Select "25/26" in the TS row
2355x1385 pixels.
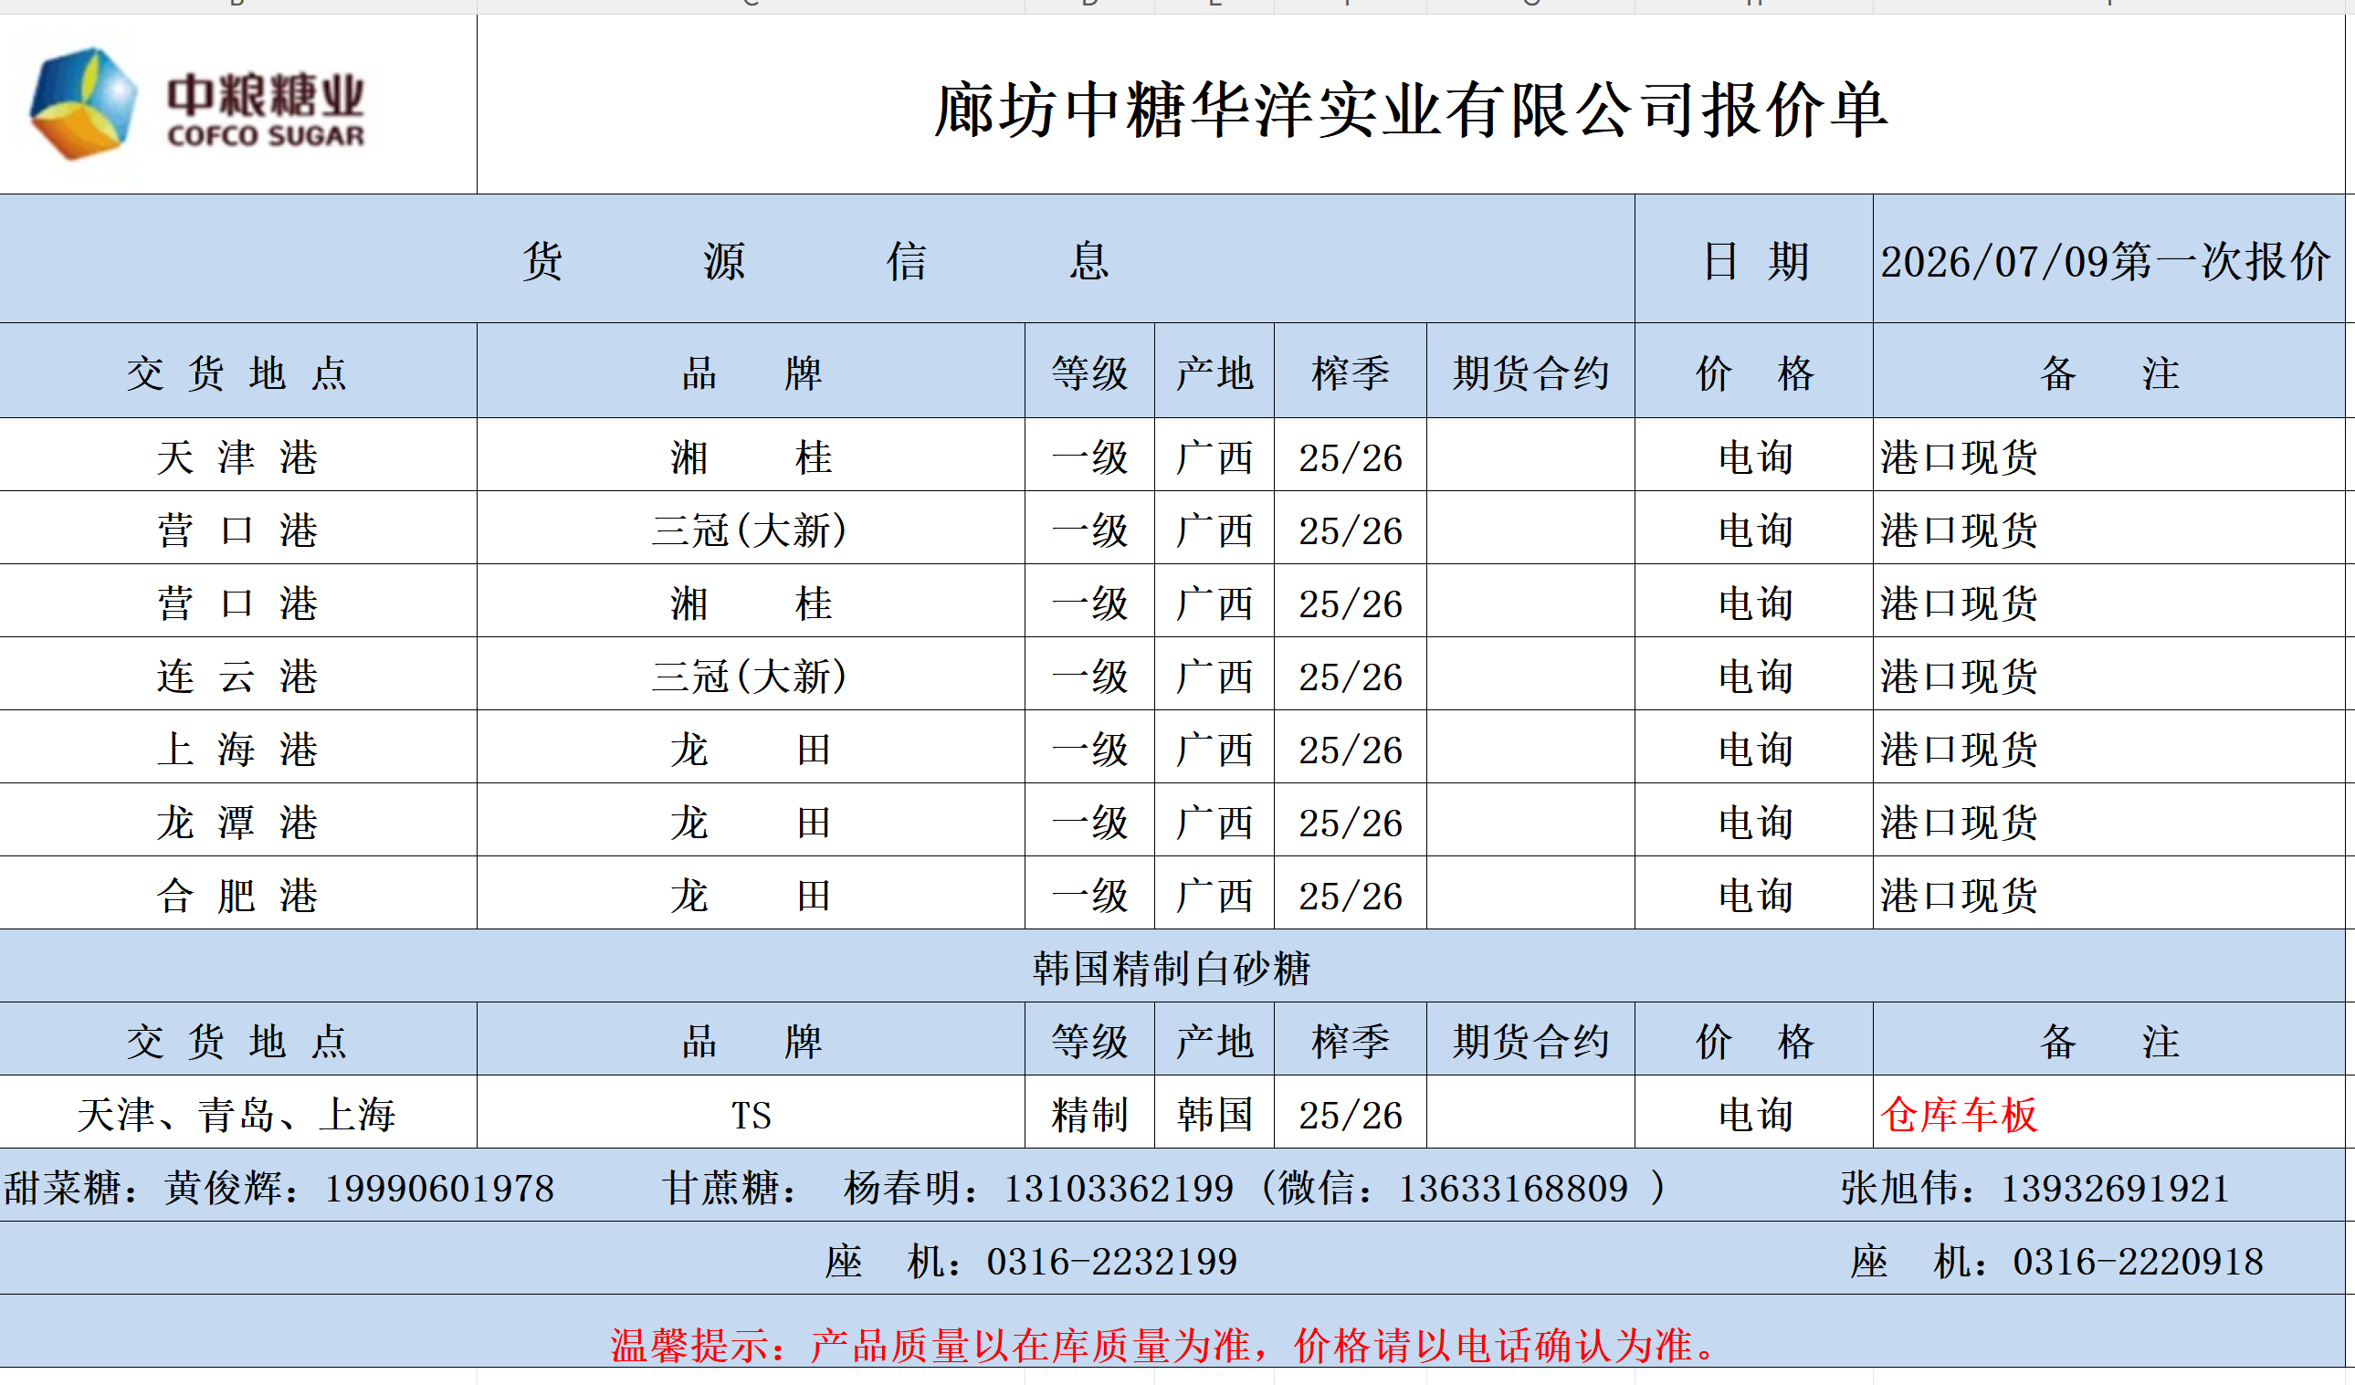(1351, 1115)
